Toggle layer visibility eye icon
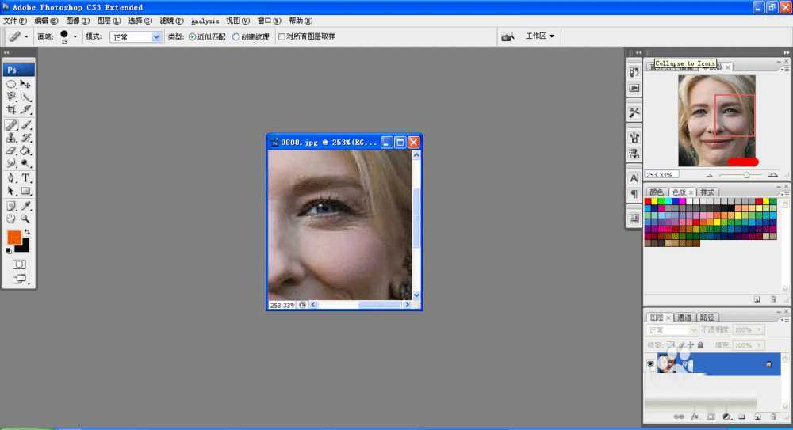793x430 pixels. point(650,363)
